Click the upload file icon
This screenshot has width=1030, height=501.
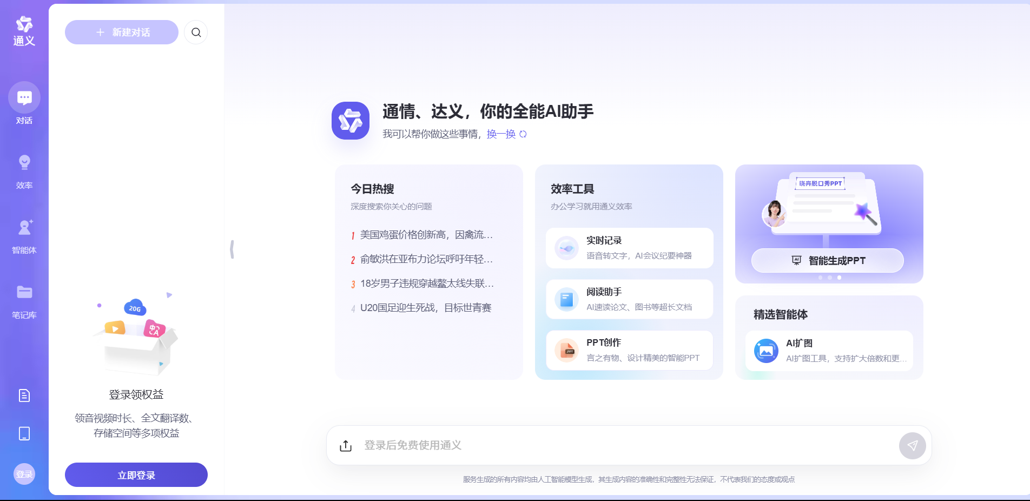coord(346,445)
